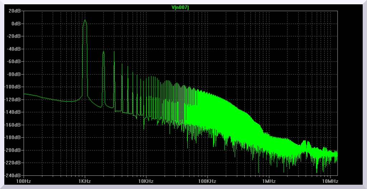Click the 10MHz frequency axis label

point(330,181)
